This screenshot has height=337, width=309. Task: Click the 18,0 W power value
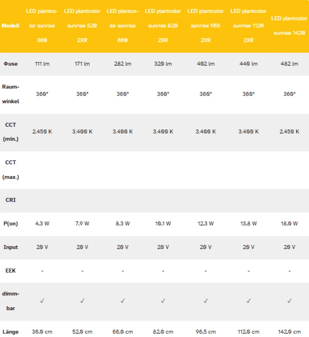click(x=289, y=223)
